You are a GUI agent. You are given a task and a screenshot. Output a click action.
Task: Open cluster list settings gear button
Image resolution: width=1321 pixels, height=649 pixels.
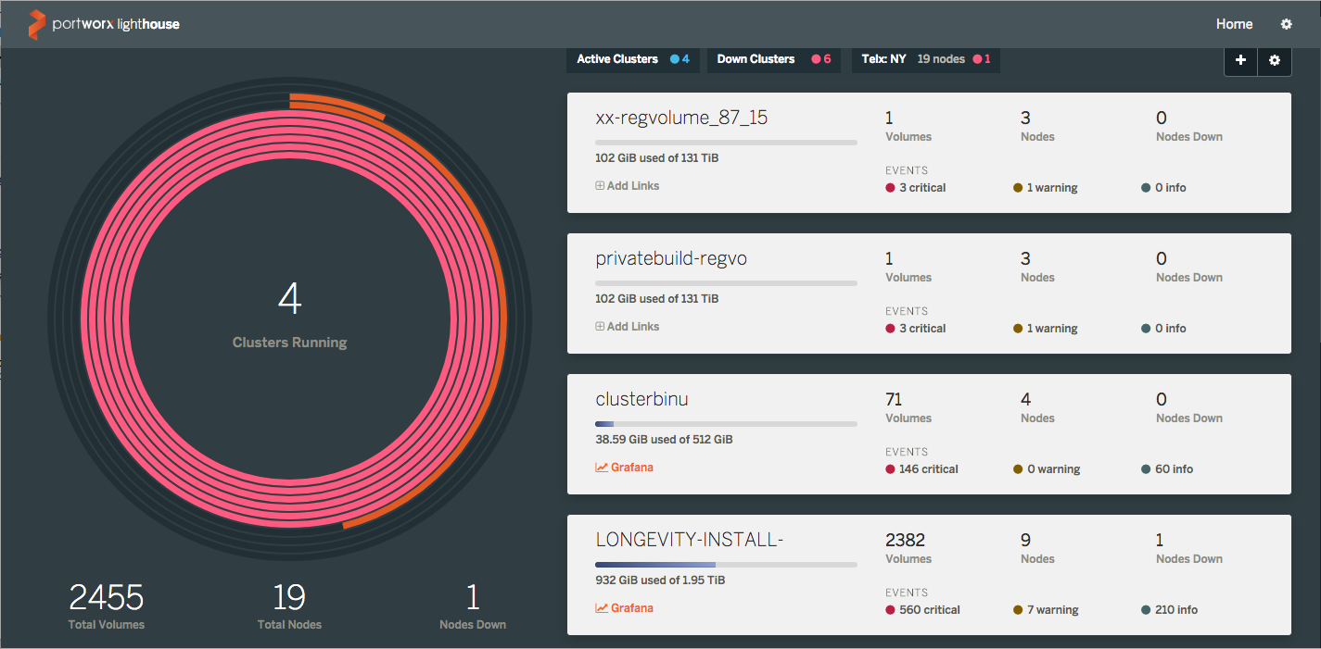[1275, 60]
